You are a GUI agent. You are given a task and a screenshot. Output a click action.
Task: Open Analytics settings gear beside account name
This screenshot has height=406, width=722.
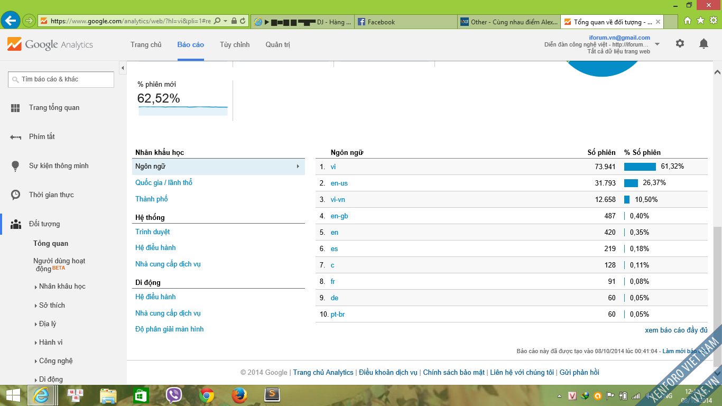coord(680,44)
